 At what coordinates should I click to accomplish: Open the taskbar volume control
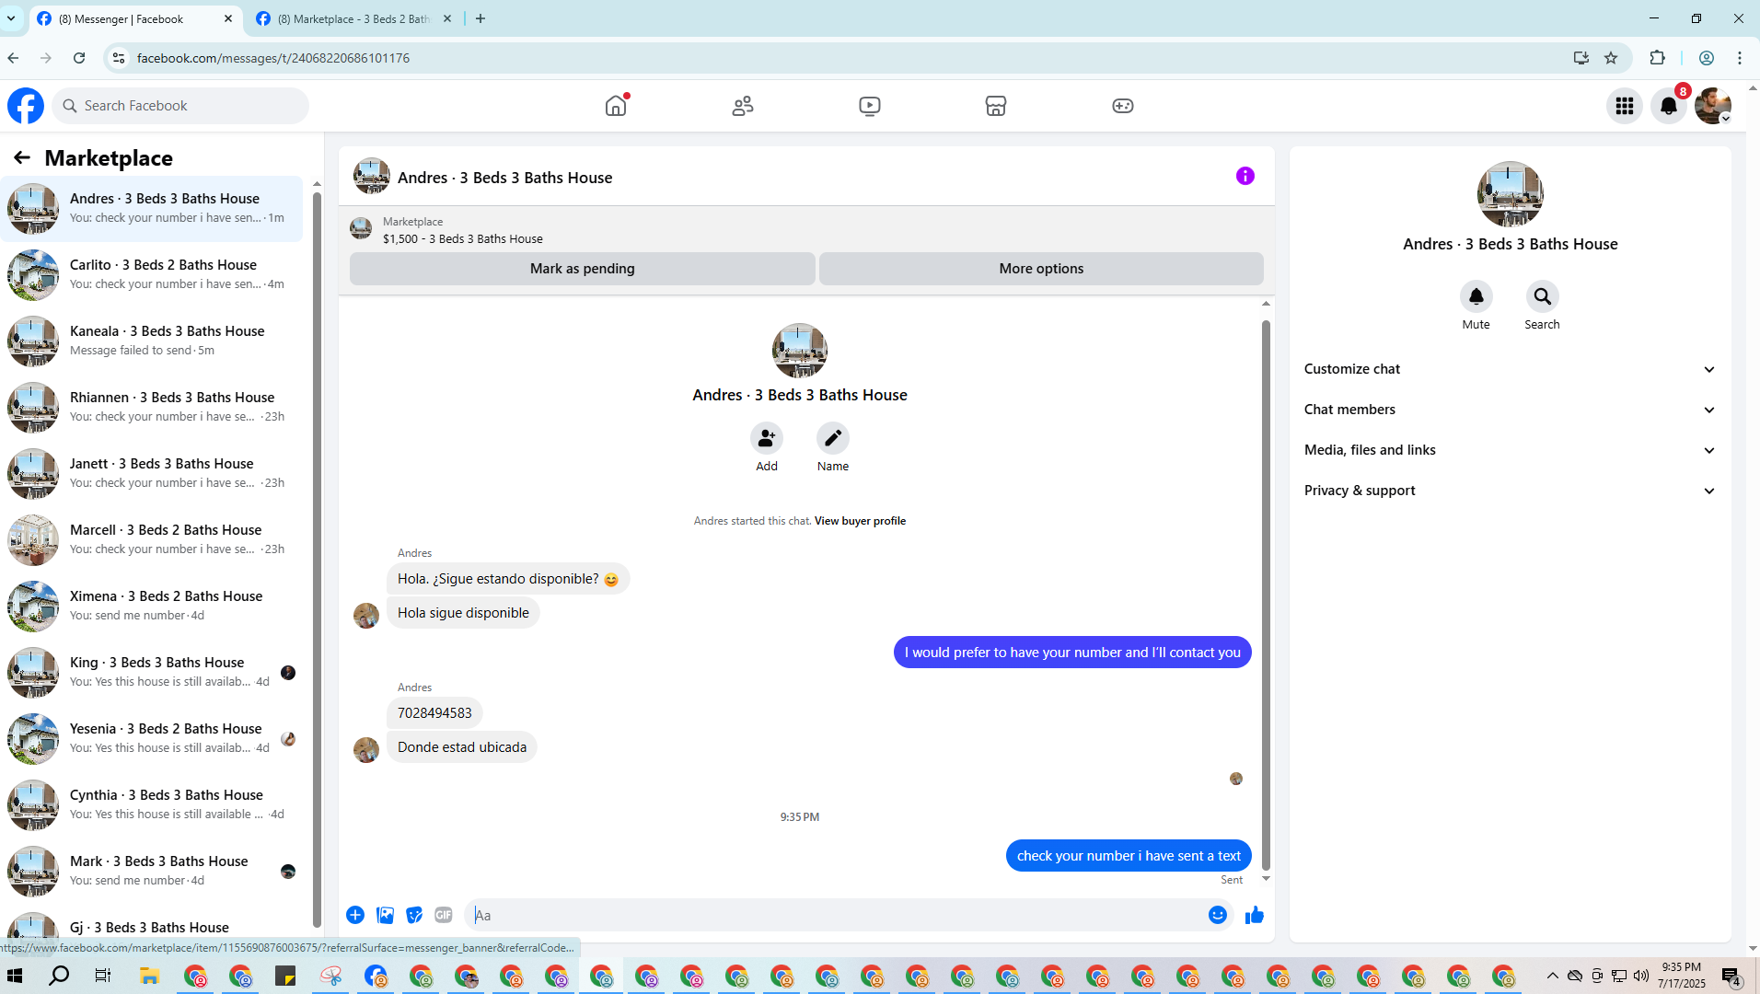[1641, 976]
